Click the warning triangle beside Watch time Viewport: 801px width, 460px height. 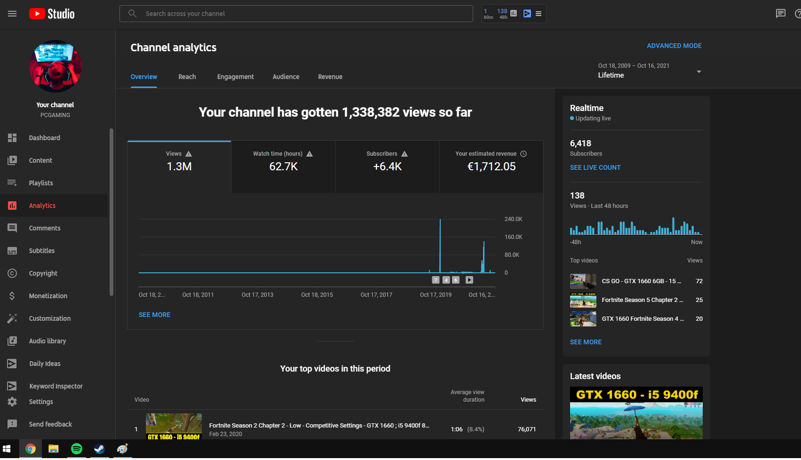pos(309,154)
